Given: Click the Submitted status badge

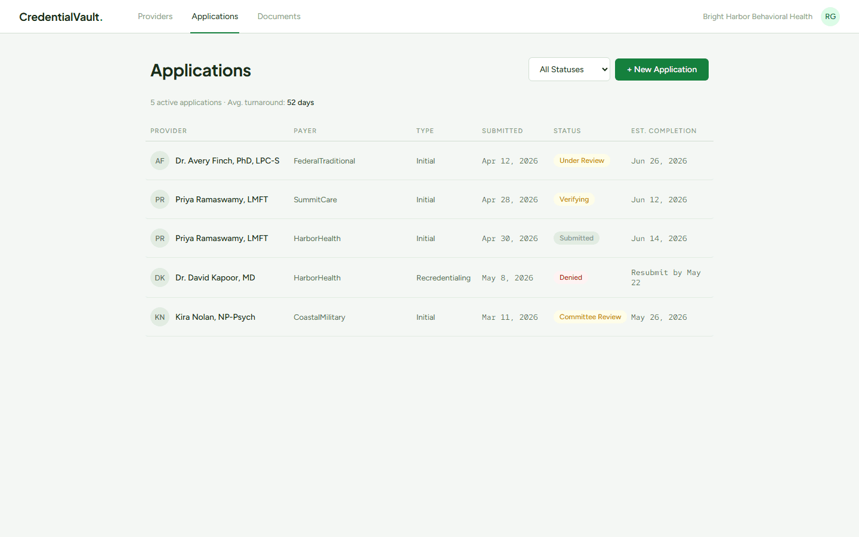Looking at the screenshot, I should pos(576,238).
